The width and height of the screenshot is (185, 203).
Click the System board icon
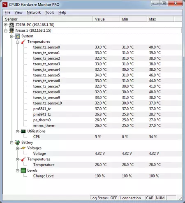click(x=17, y=36)
